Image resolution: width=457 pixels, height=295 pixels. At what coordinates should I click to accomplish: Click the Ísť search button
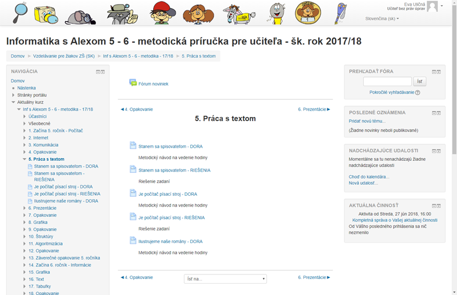pyautogui.click(x=419, y=82)
